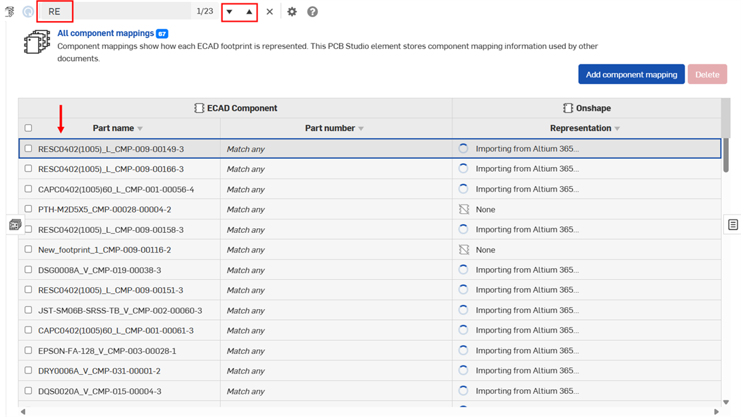Viewport: 741px width, 417px height.
Task: Clear the search with the X icon
Action: (x=270, y=12)
